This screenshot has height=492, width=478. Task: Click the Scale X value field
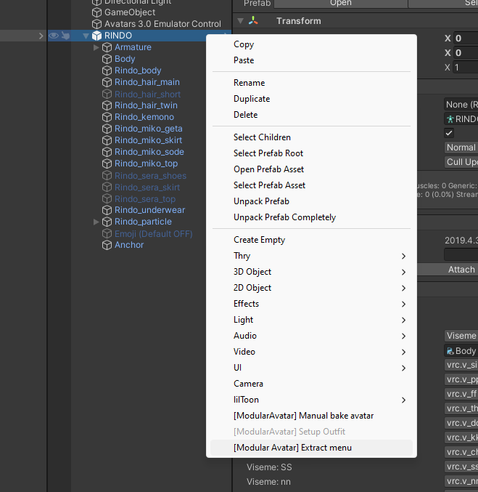tap(465, 68)
